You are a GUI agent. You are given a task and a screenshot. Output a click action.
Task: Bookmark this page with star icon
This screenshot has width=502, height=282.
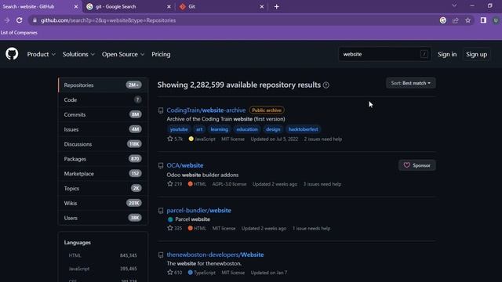(467, 20)
